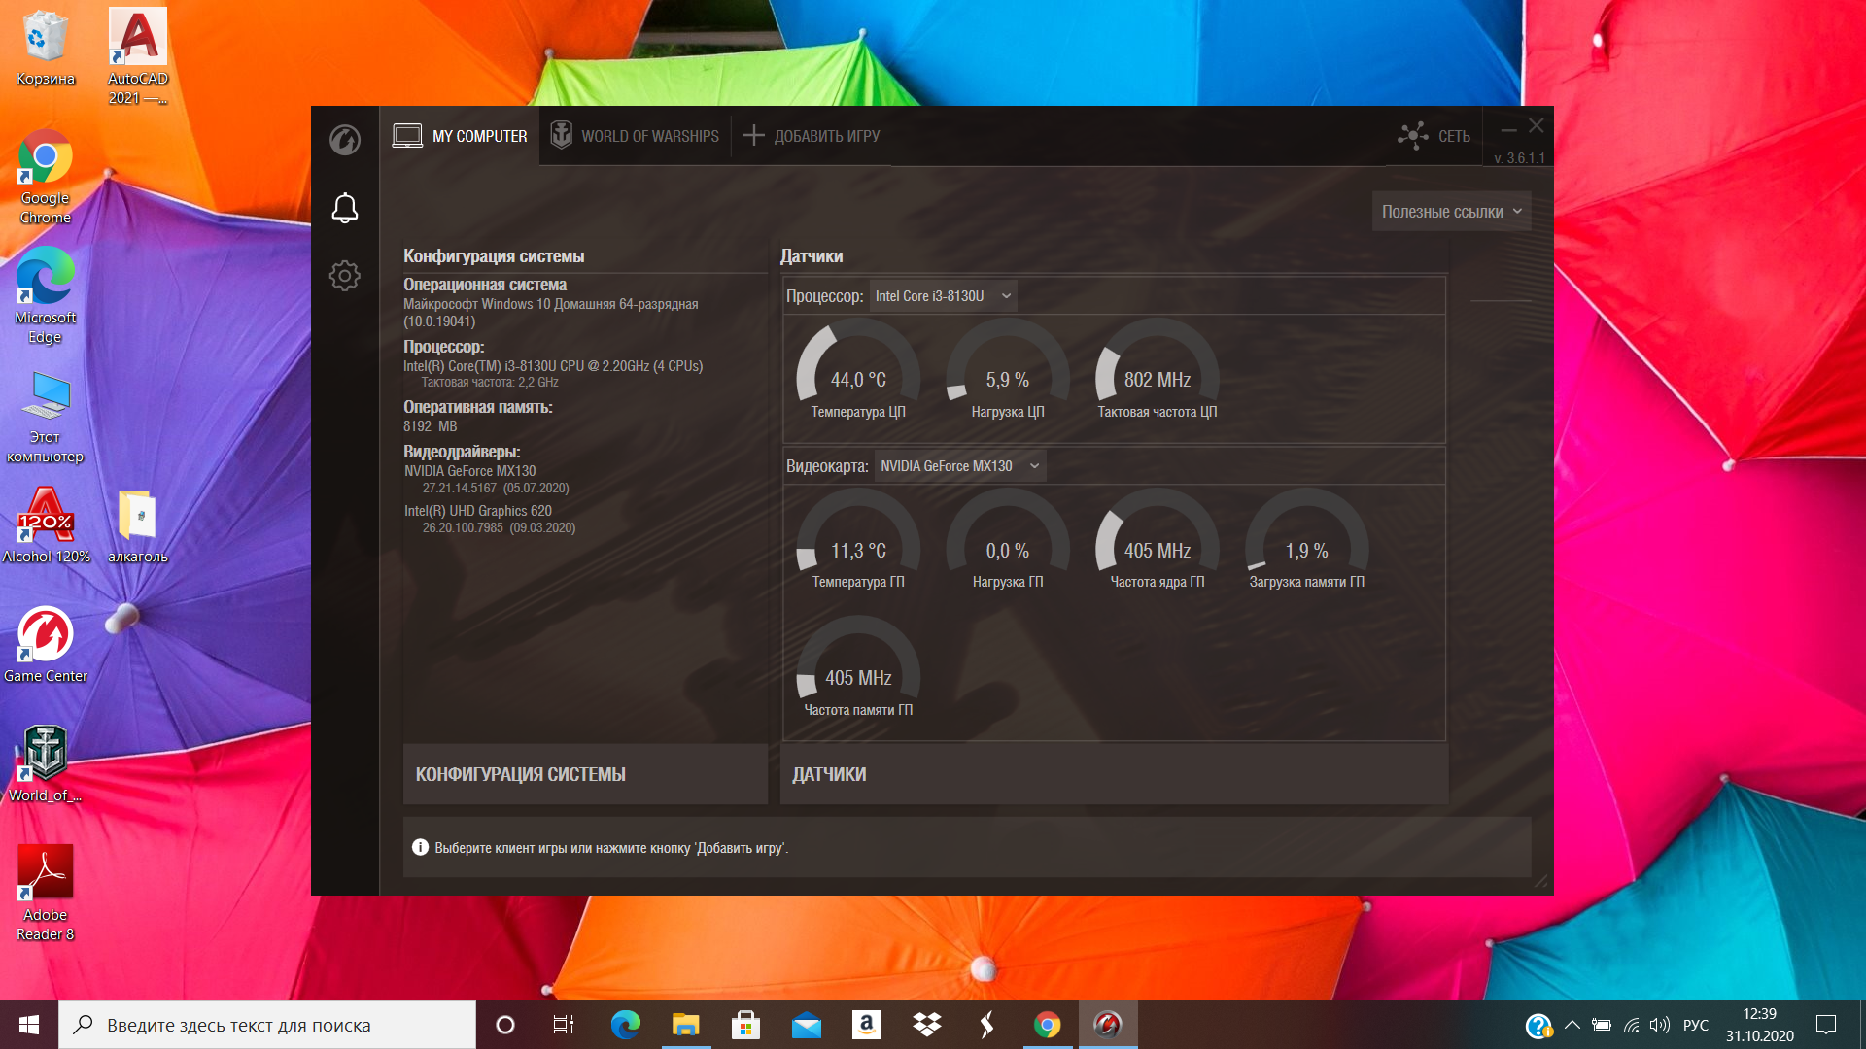Select the My Computer tab
The height and width of the screenshot is (1049, 1866).
click(x=460, y=136)
